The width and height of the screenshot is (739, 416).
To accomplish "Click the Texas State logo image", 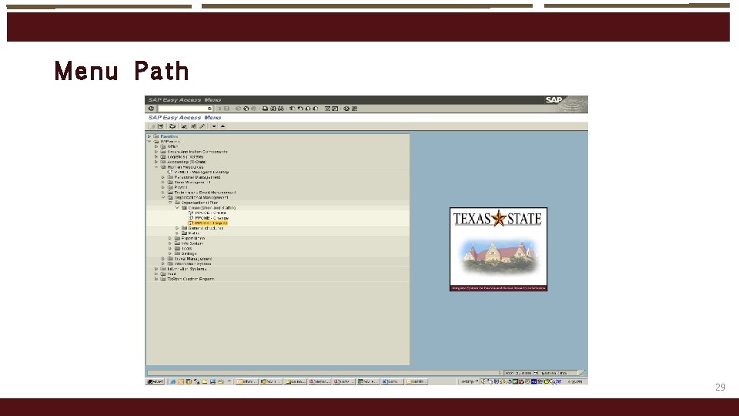I will 499,249.
